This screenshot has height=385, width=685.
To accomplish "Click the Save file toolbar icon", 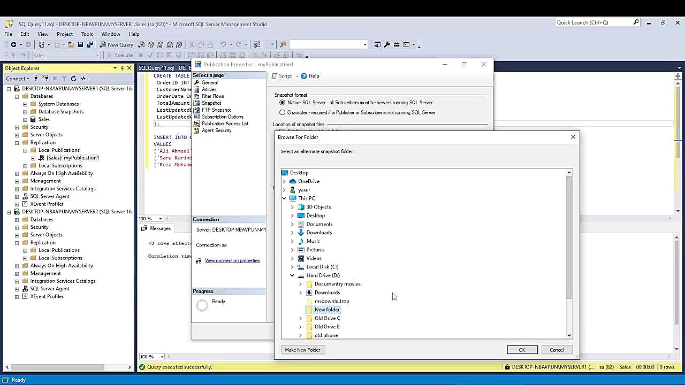I will click(x=80, y=44).
